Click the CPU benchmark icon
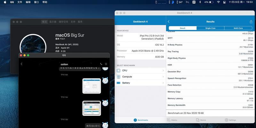 click(x=118, y=70)
